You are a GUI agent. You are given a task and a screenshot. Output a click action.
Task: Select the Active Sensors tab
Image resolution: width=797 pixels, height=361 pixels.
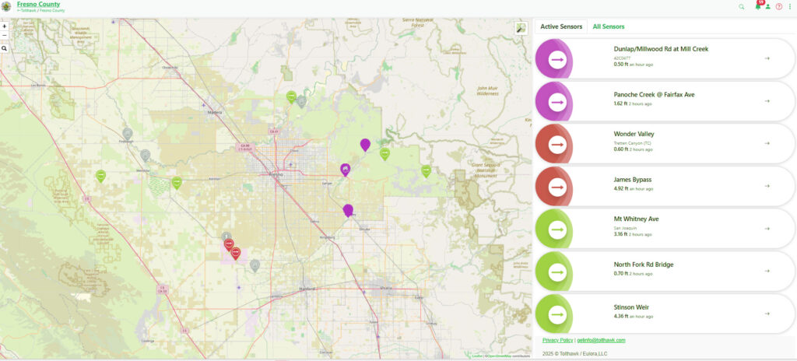pos(560,26)
